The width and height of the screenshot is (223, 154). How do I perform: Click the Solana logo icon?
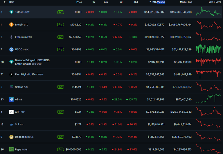(x=11, y=87)
